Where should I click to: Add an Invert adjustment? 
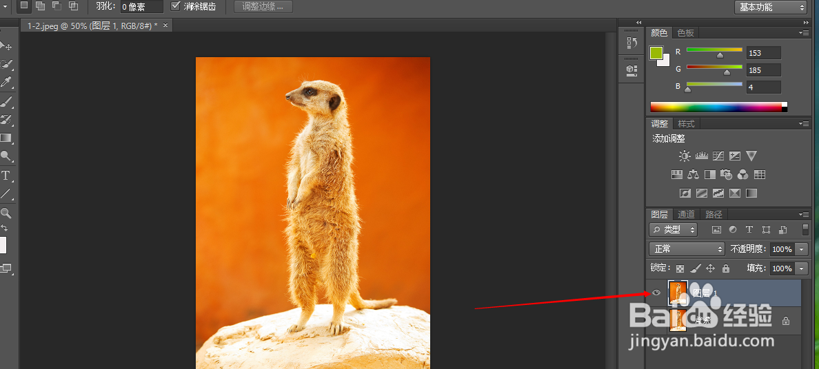pos(685,193)
